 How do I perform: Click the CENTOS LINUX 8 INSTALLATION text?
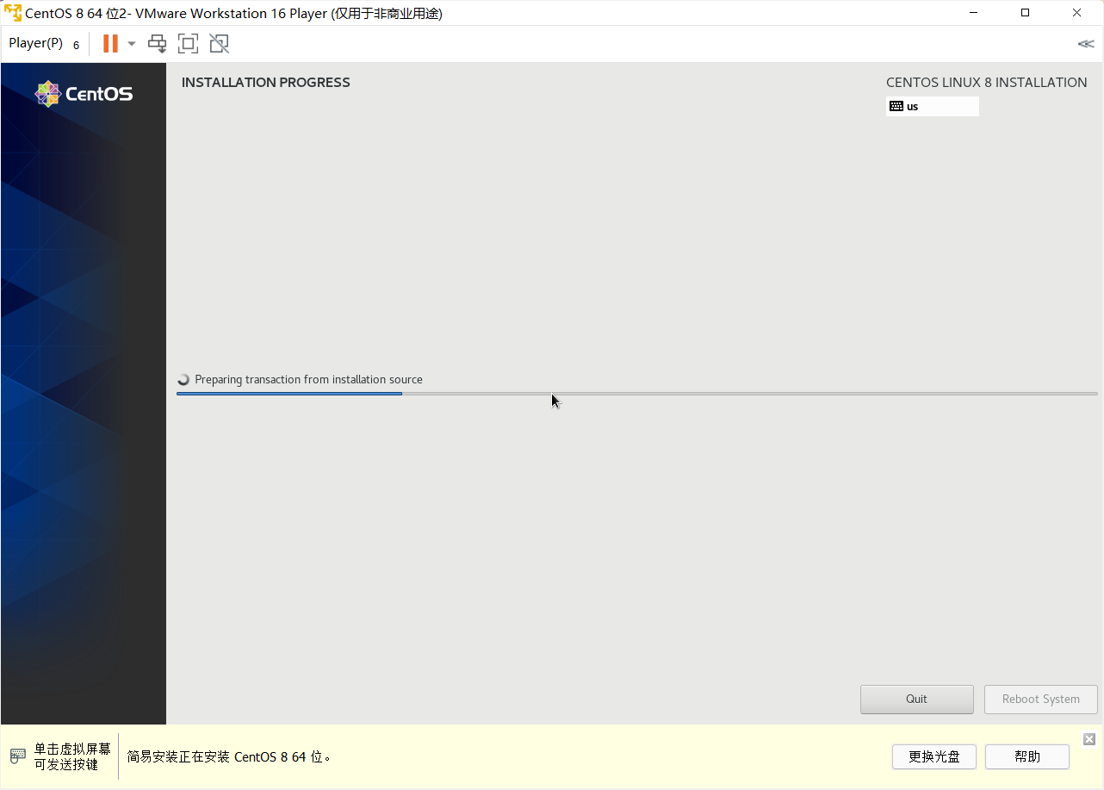[987, 83]
